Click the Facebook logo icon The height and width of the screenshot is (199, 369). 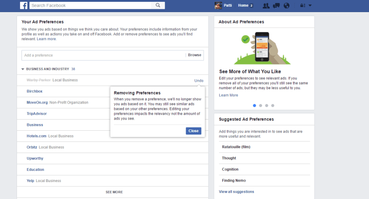click(24, 5)
